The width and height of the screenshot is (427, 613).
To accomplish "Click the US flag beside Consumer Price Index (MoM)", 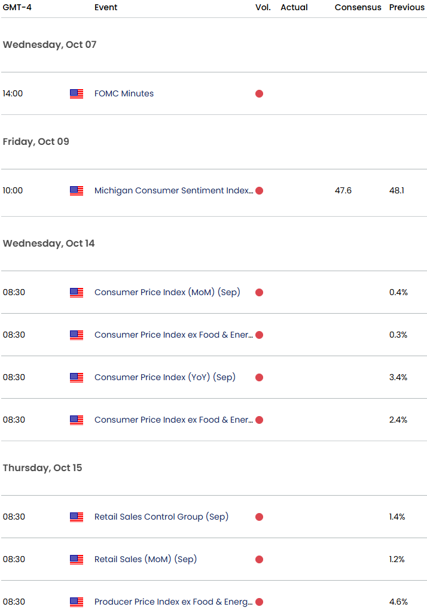I will (x=77, y=292).
